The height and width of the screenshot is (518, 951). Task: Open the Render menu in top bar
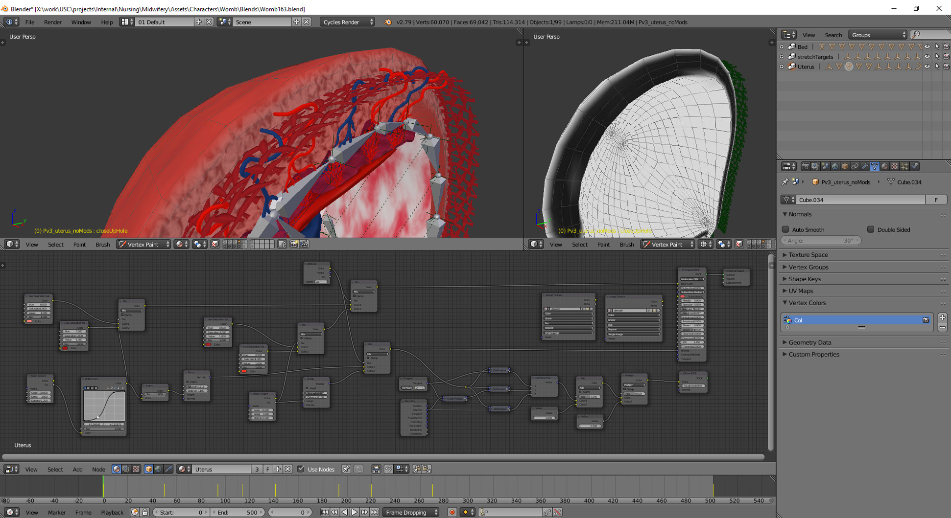pos(52,22)
